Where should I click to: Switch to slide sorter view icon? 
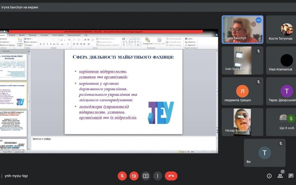(183, 152)
